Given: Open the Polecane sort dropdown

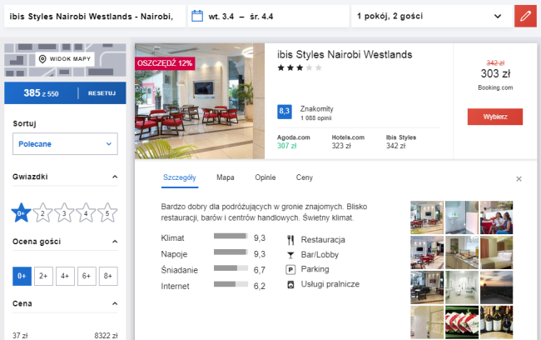Looking at the screenshot, I should pos(65,144).
